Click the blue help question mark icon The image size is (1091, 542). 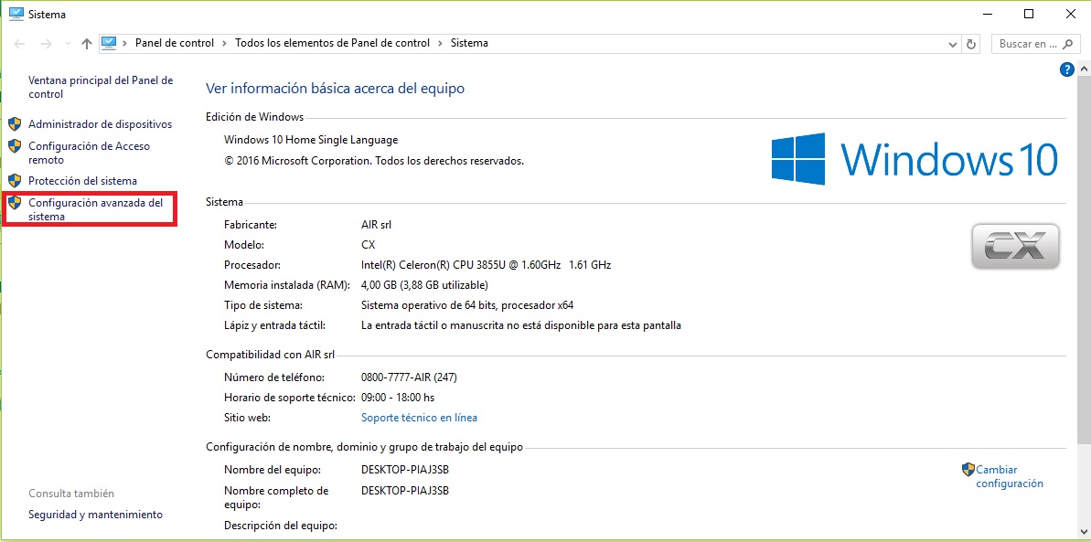click(1066, 69)
